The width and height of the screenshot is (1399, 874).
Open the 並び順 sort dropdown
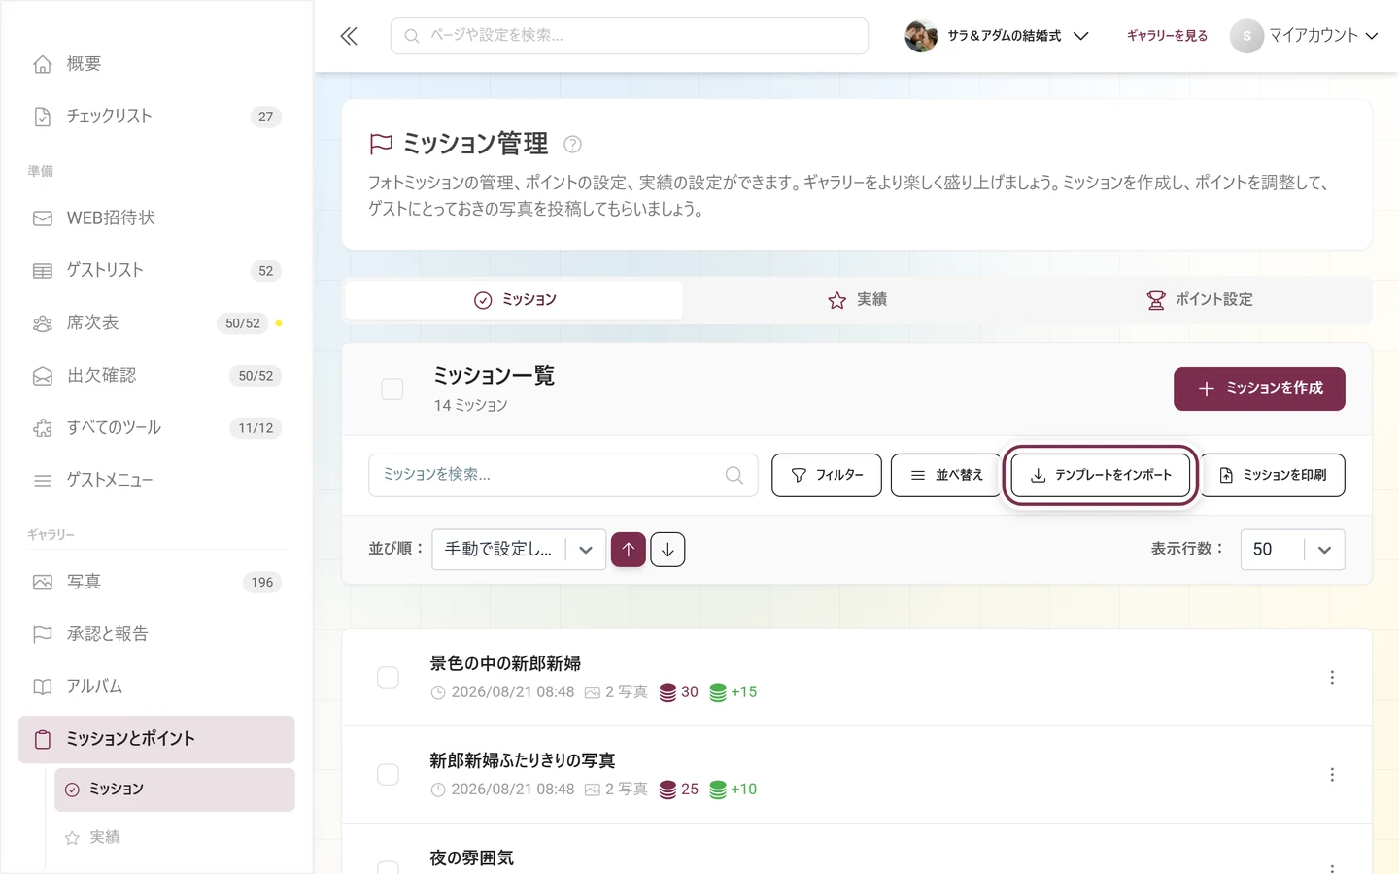pos(519,550)
